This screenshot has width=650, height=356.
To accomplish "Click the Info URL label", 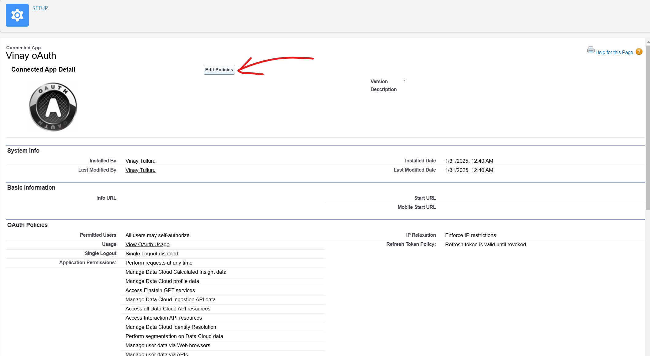I will point(106,198).
